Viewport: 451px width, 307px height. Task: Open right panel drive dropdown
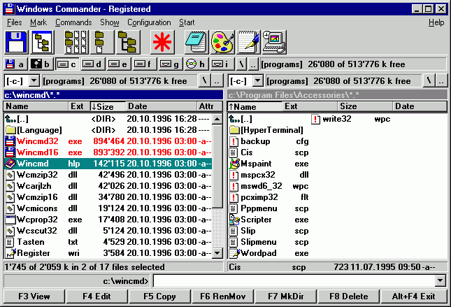coord(258,81)
